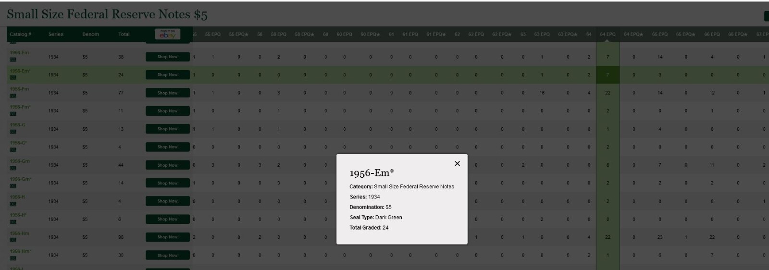Image resolution: width=769 pixels, height=270 pixels.
Task: Click the Find it on eBay logo
Action: point(168,34)
